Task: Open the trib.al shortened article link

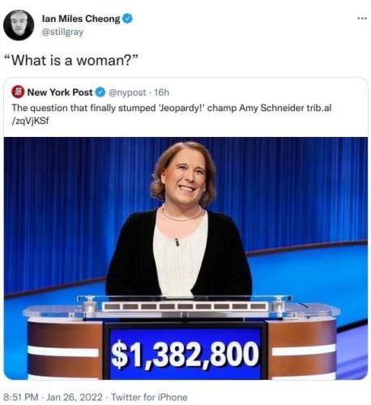Action: [319, 108]
